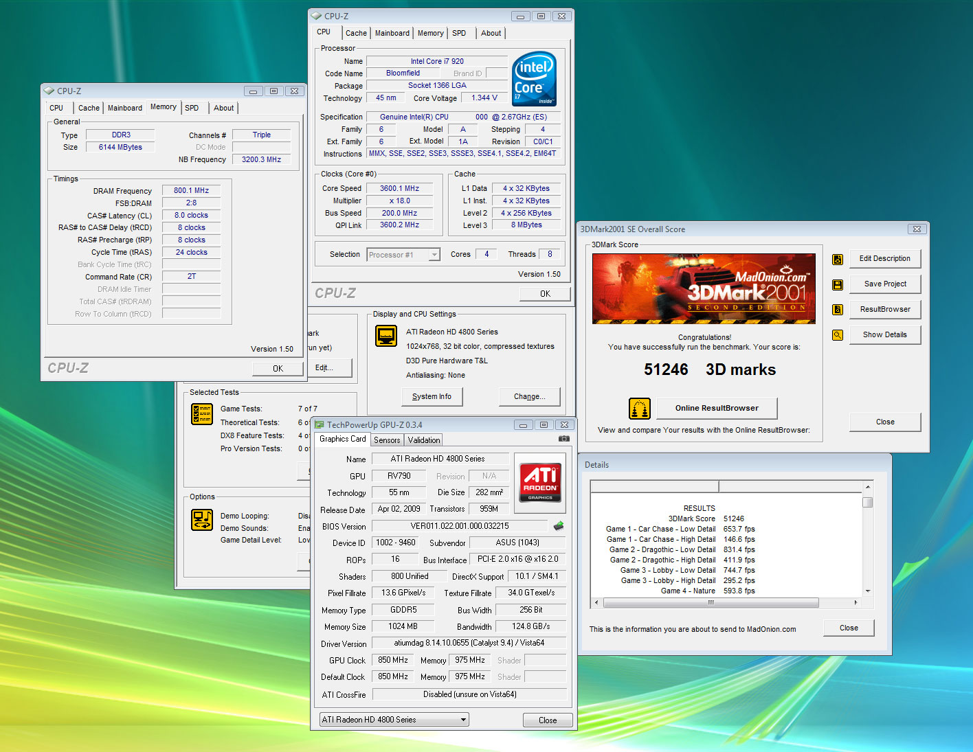Click the MadOnion 3DMark2001 banner image
The image size is (973, 752).
coord(704,288)
